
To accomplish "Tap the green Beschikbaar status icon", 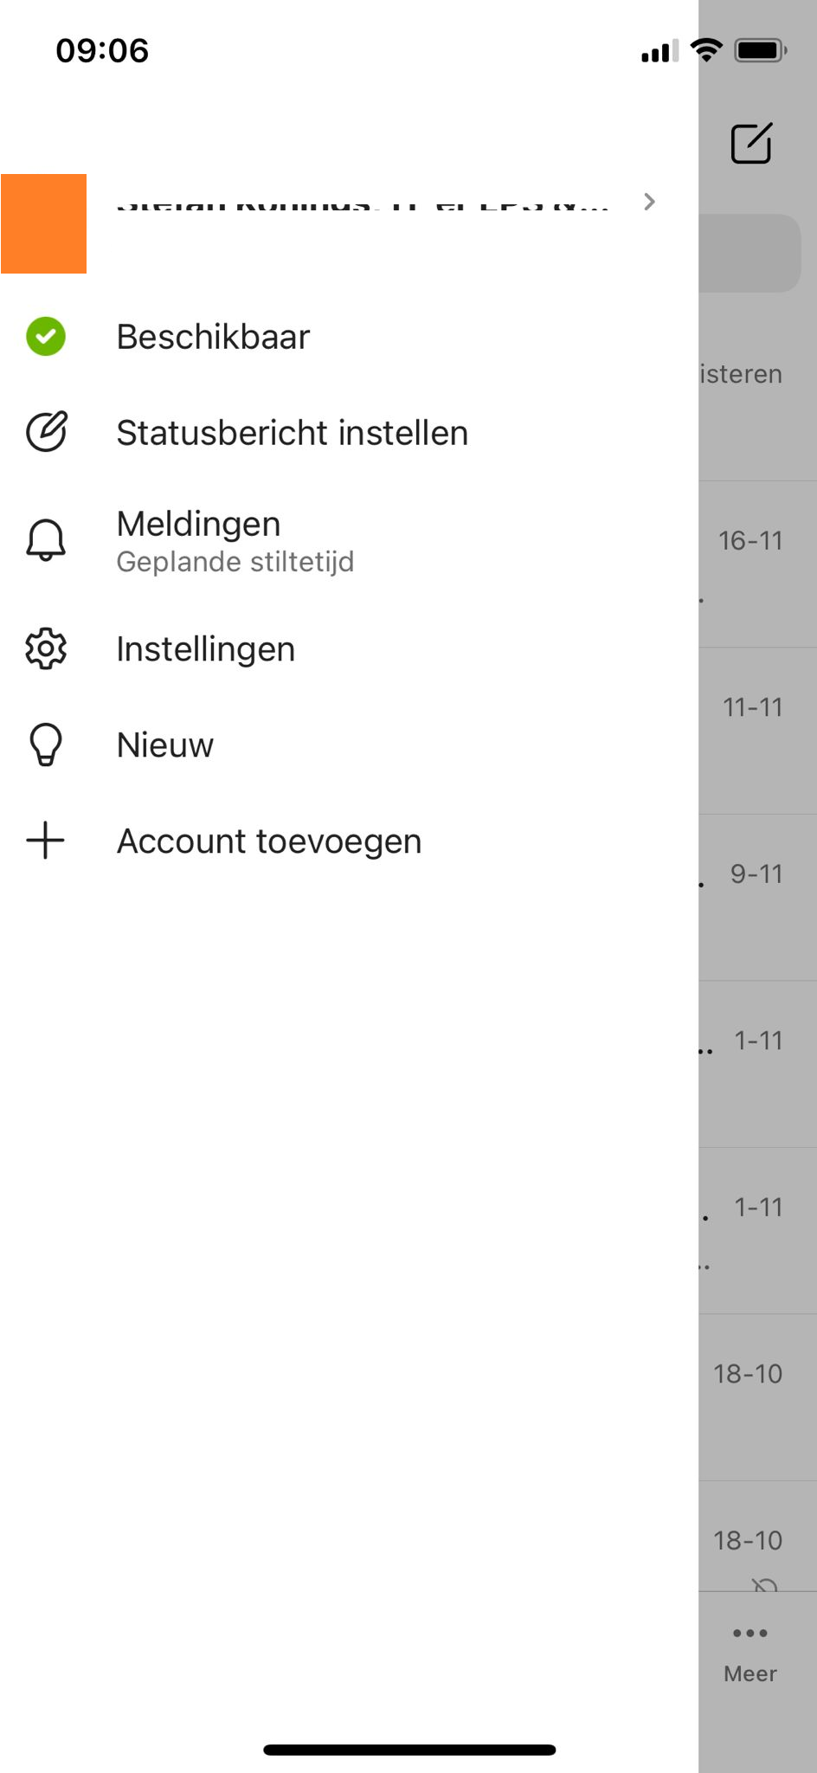I will pos(46,337).
